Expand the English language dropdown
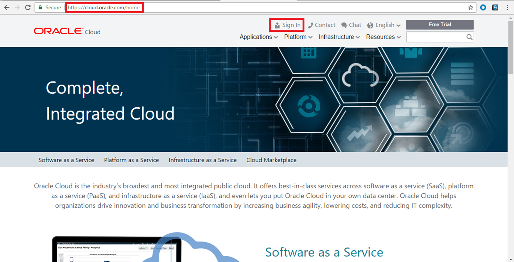The image size is (514, 262). pos(384,25)
